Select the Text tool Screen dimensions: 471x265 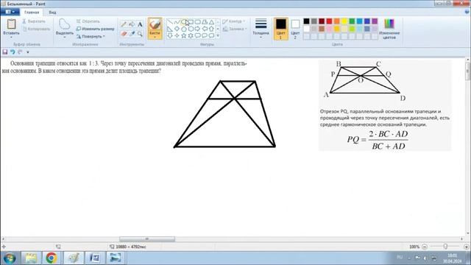(x=140, y=24)
